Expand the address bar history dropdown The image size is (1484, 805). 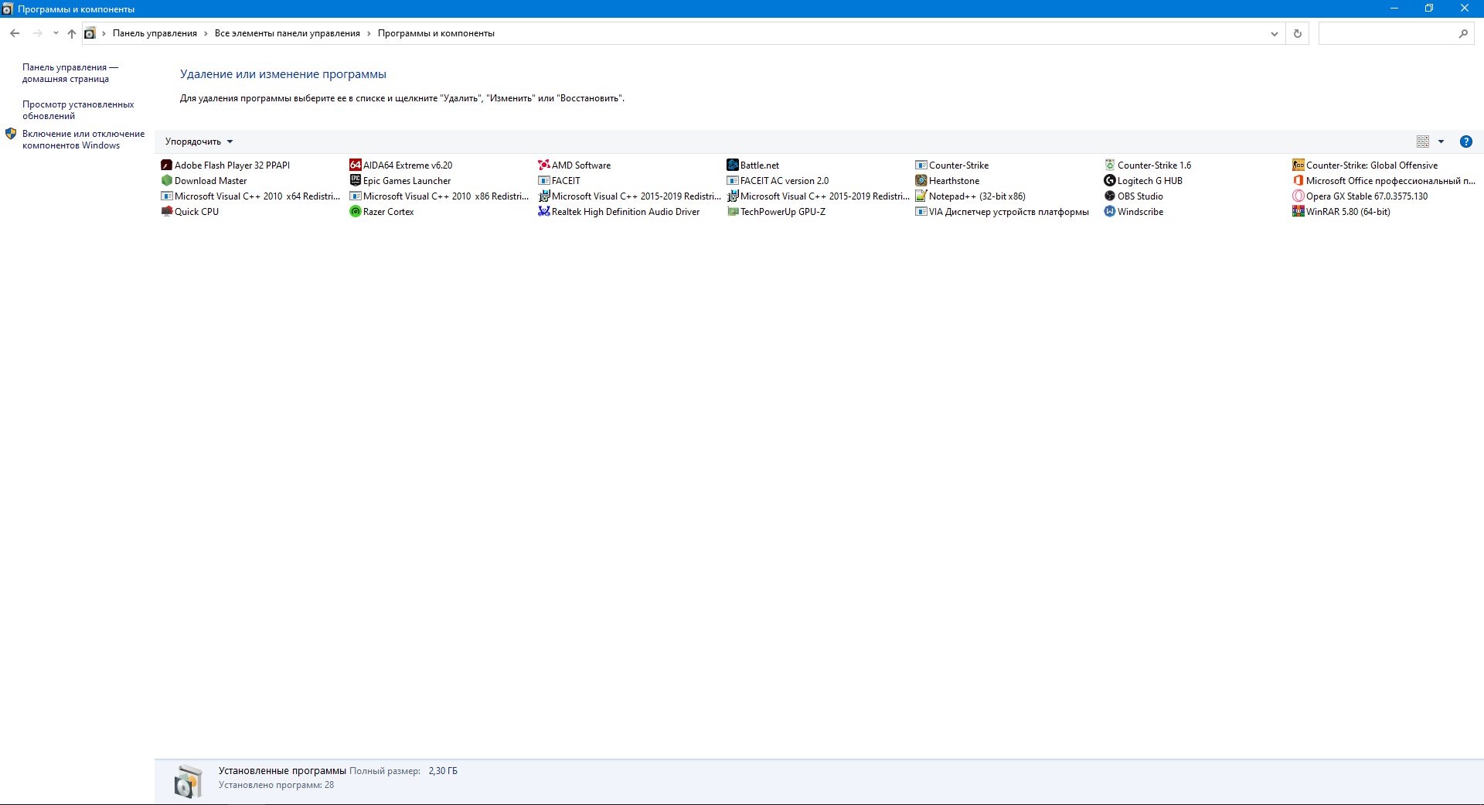(x=1274, y=33)
